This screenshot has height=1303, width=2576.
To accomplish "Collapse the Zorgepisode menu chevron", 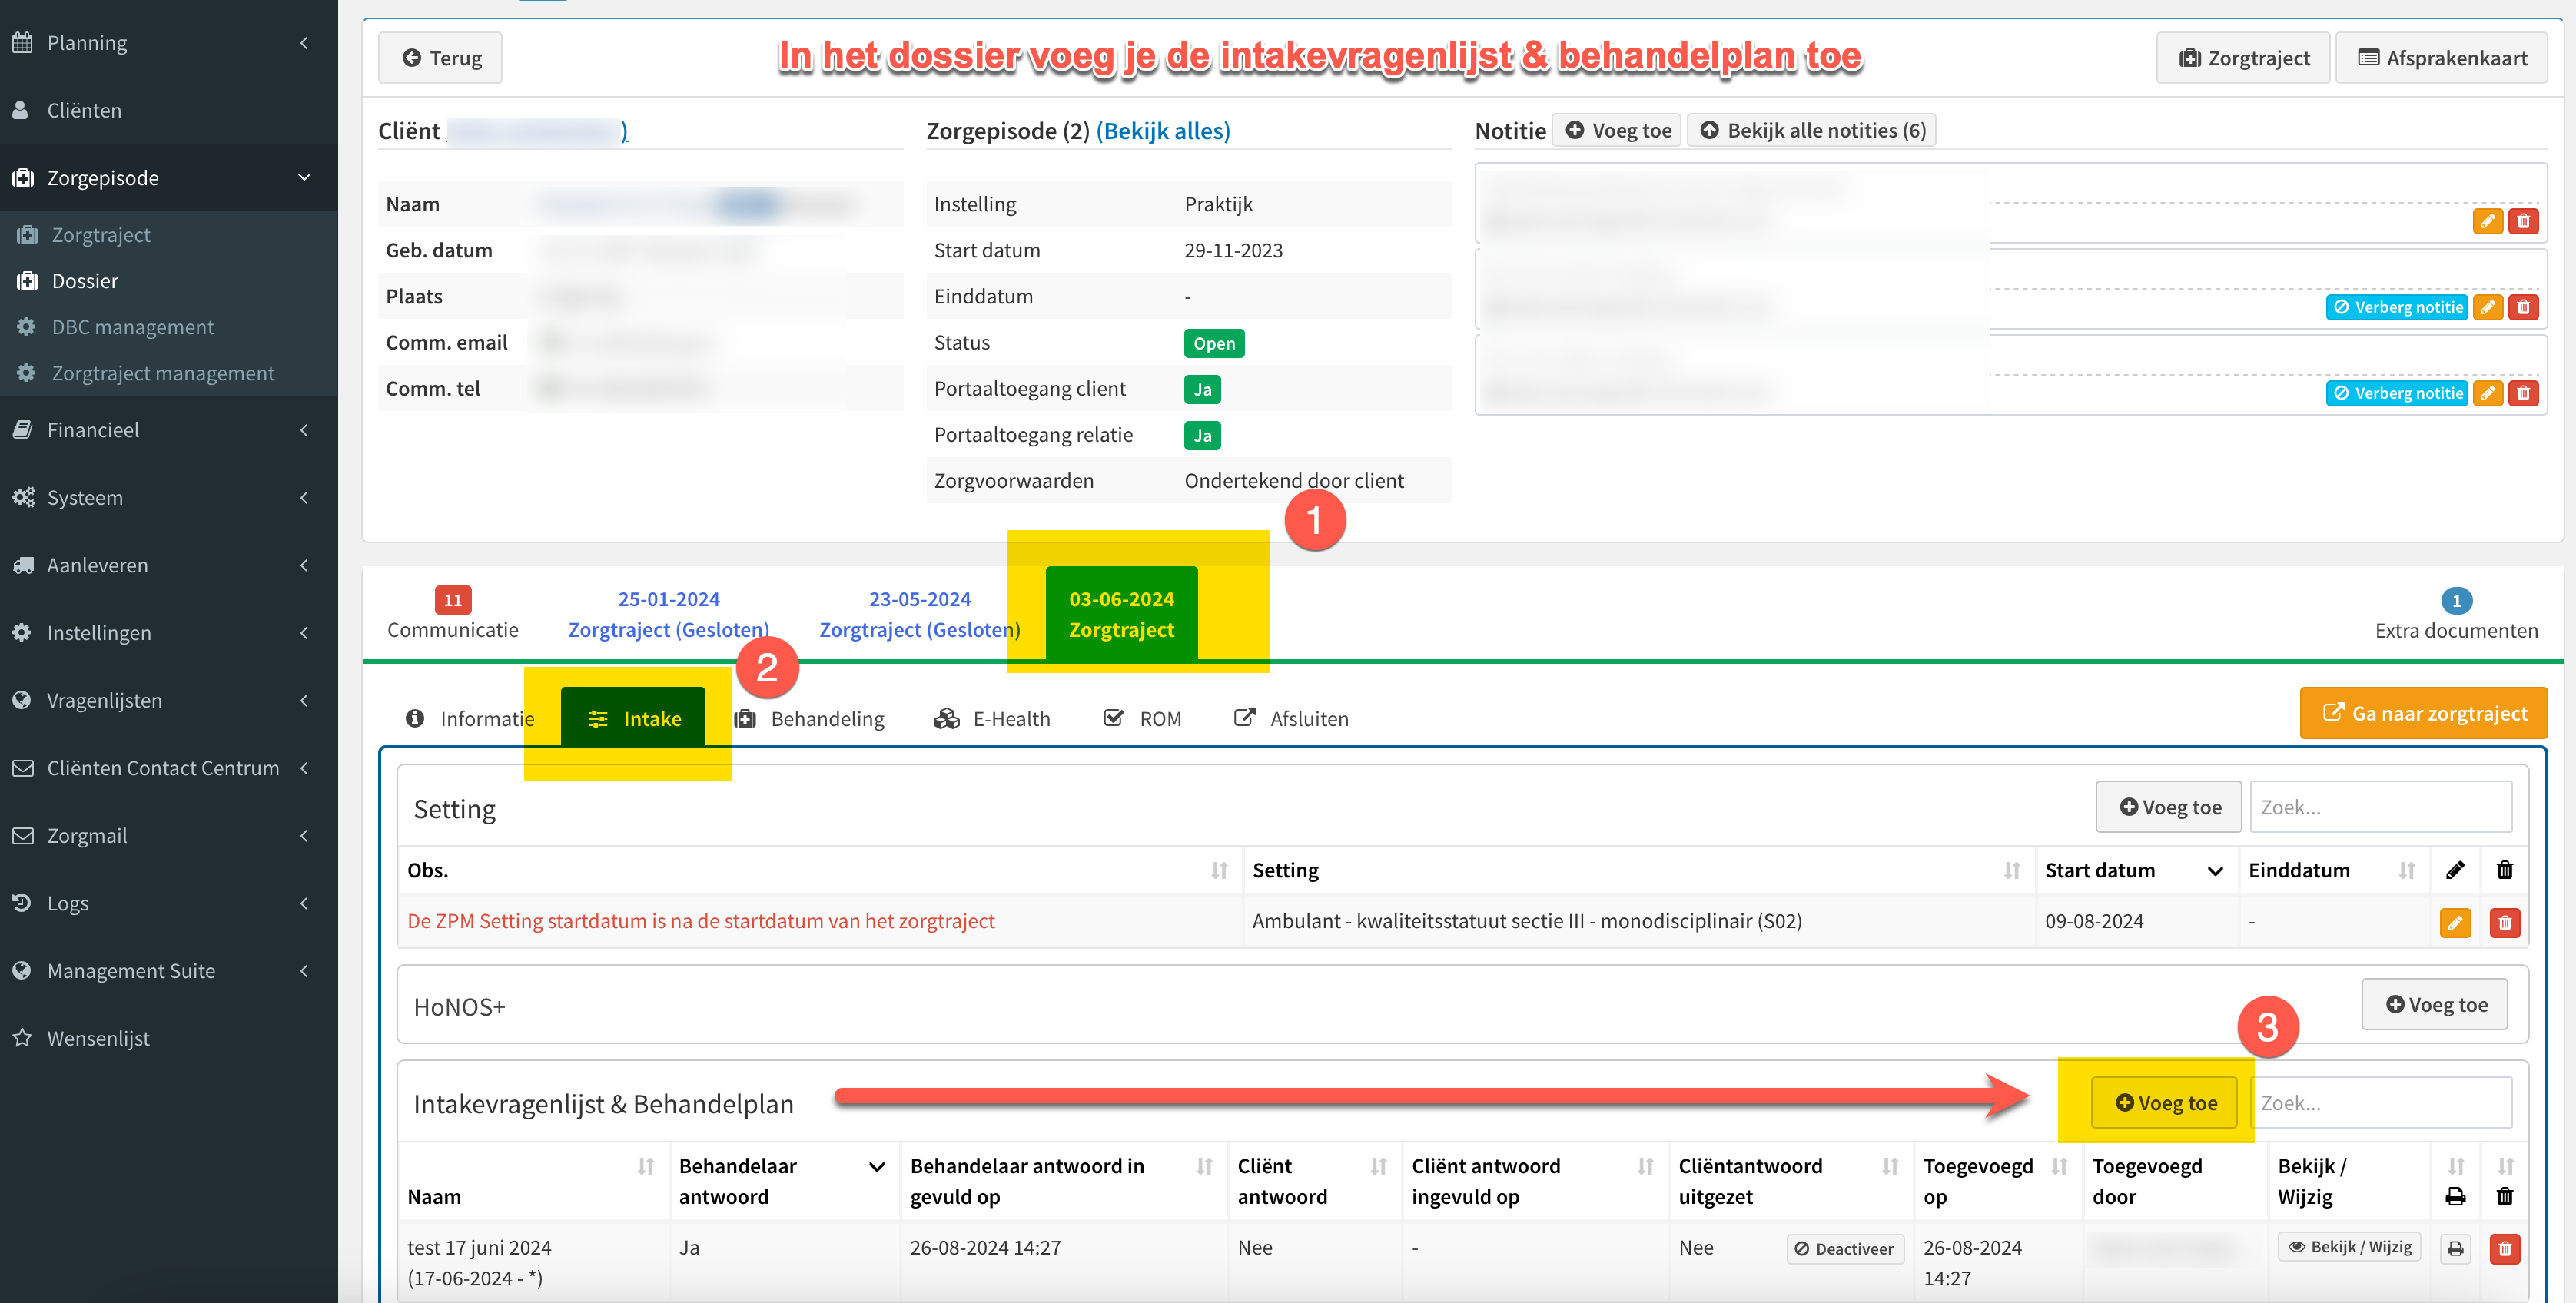I will 304,178.
